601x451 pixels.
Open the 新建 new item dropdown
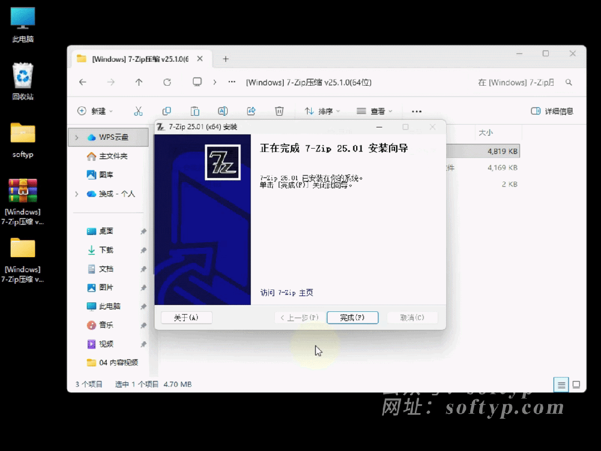(x=95, y=111)
